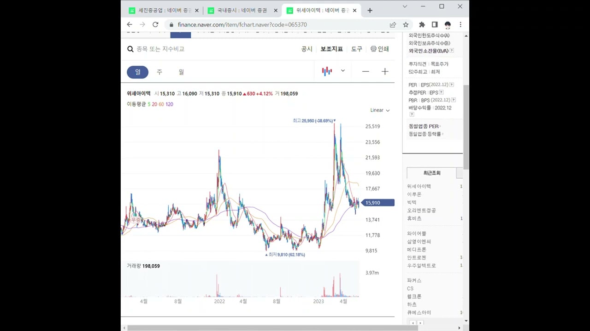
Task: Open 메디프론 in recent list
Action: tap(417, 250)
